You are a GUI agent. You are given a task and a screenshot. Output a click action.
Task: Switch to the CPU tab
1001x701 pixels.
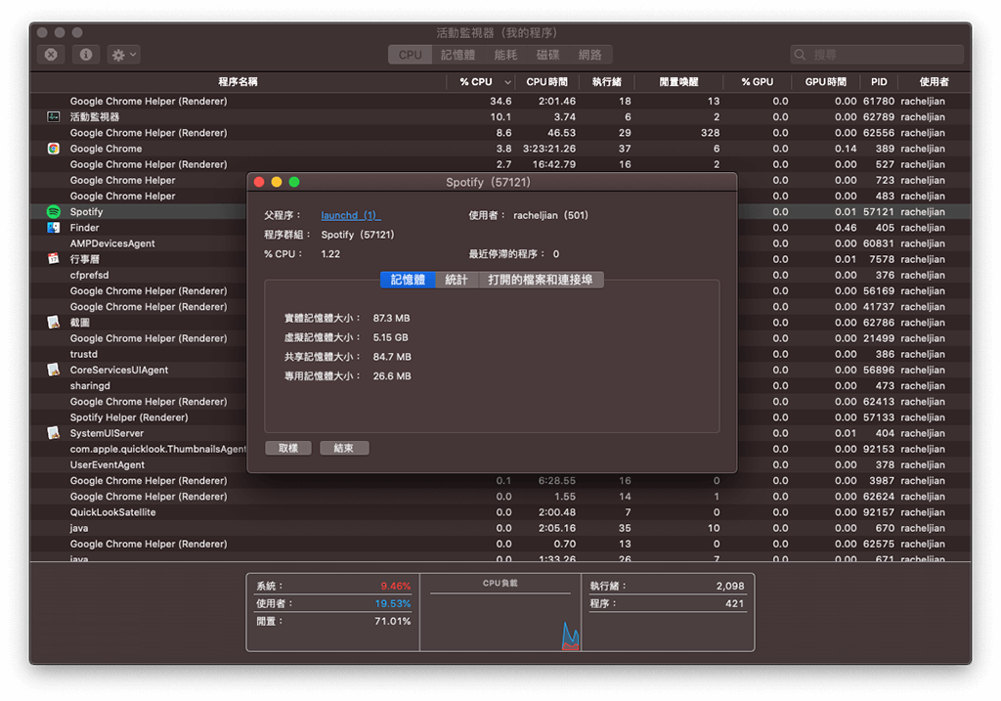tap(410, 55)
